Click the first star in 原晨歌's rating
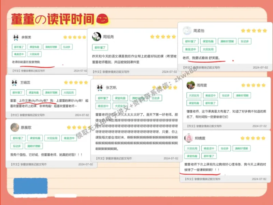 coord(69,127)
